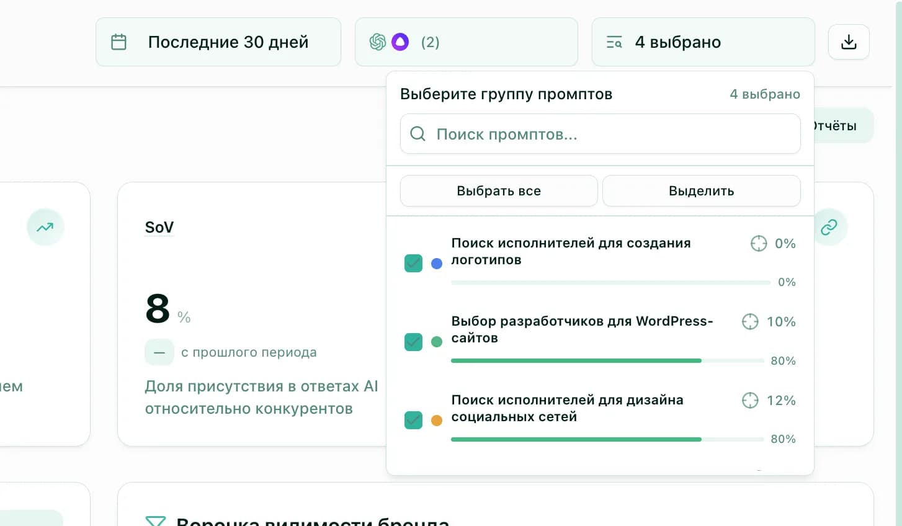Click the filter icon beside 4 выбрано
This screenshot has height=526, width=902.
pyautogui.click(x=614, y=42)
